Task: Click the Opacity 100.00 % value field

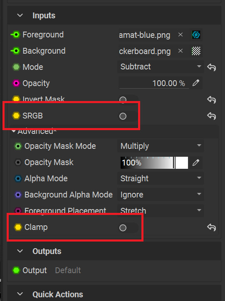Action: point(154,83)
